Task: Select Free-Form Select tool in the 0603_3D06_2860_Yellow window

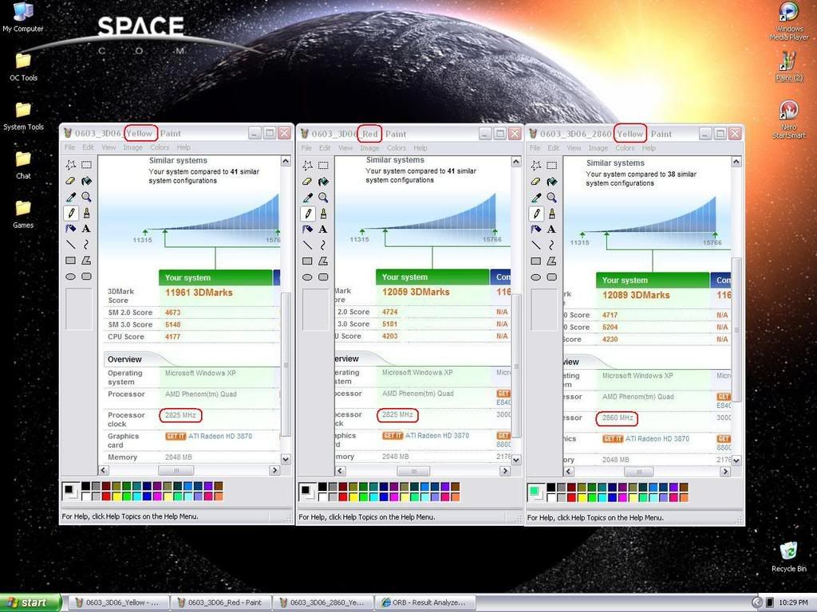Action: pyautogui.click(x=536, y=166)
